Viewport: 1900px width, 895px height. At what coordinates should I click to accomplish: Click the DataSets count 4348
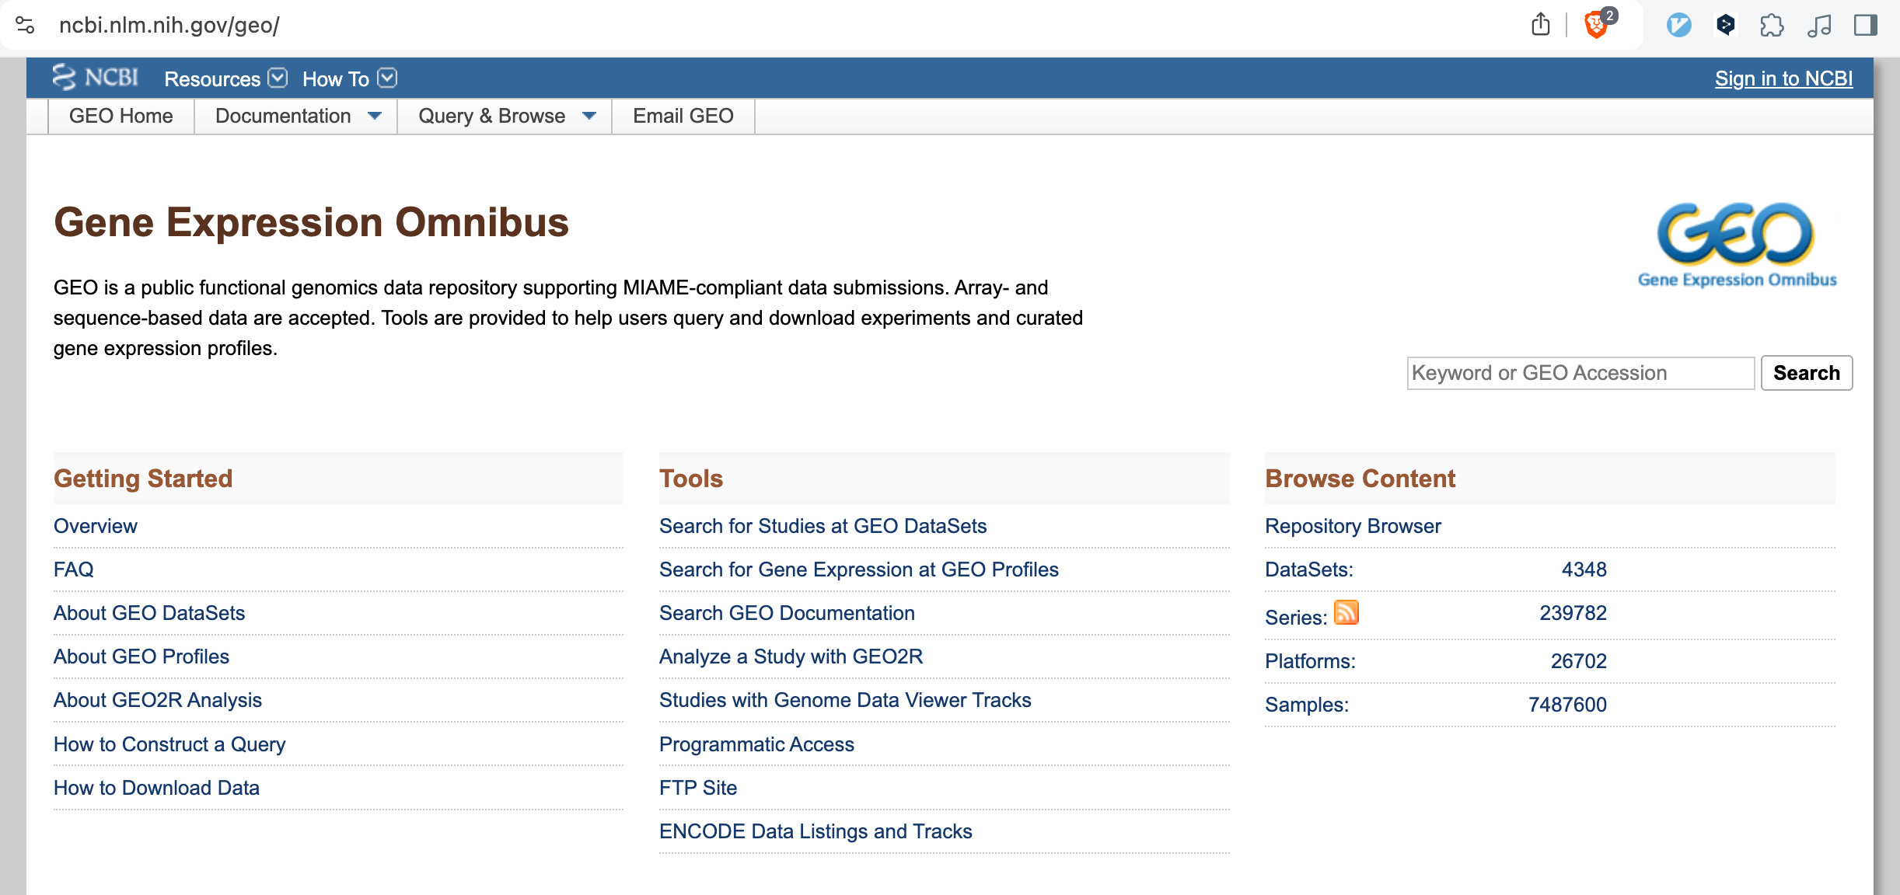[1584, 569]
